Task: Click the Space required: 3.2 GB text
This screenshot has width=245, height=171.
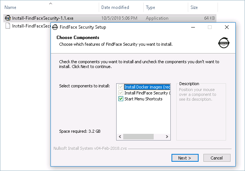Action: (x=80, y=131)
